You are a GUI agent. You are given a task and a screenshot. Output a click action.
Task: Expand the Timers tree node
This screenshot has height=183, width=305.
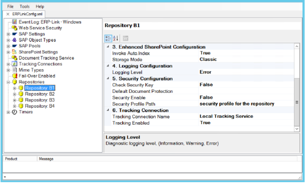click(8, 112)
